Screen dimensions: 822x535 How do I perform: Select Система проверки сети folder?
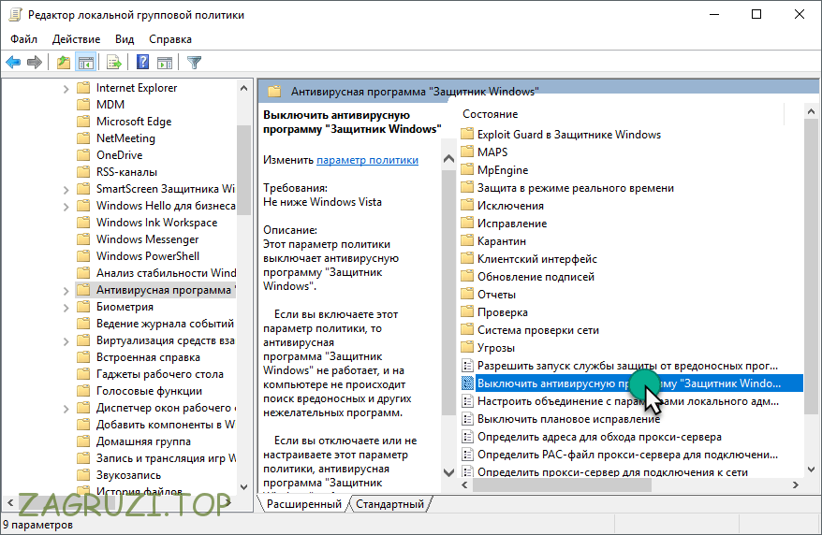click(538, 330)
